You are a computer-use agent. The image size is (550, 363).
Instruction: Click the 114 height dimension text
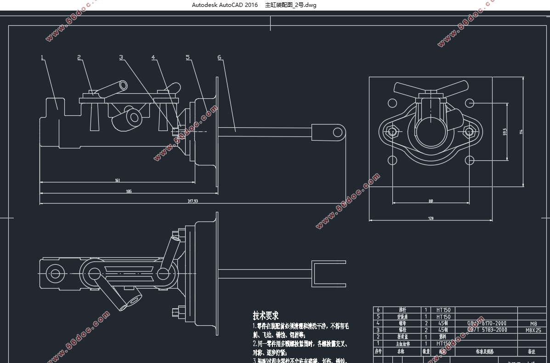click(x=521, y=132)
